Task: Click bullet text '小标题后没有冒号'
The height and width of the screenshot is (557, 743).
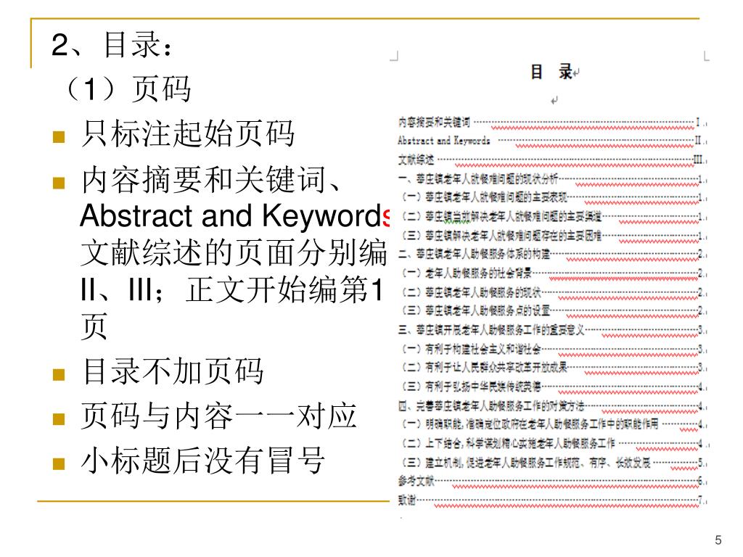Action: click(203, 461)
